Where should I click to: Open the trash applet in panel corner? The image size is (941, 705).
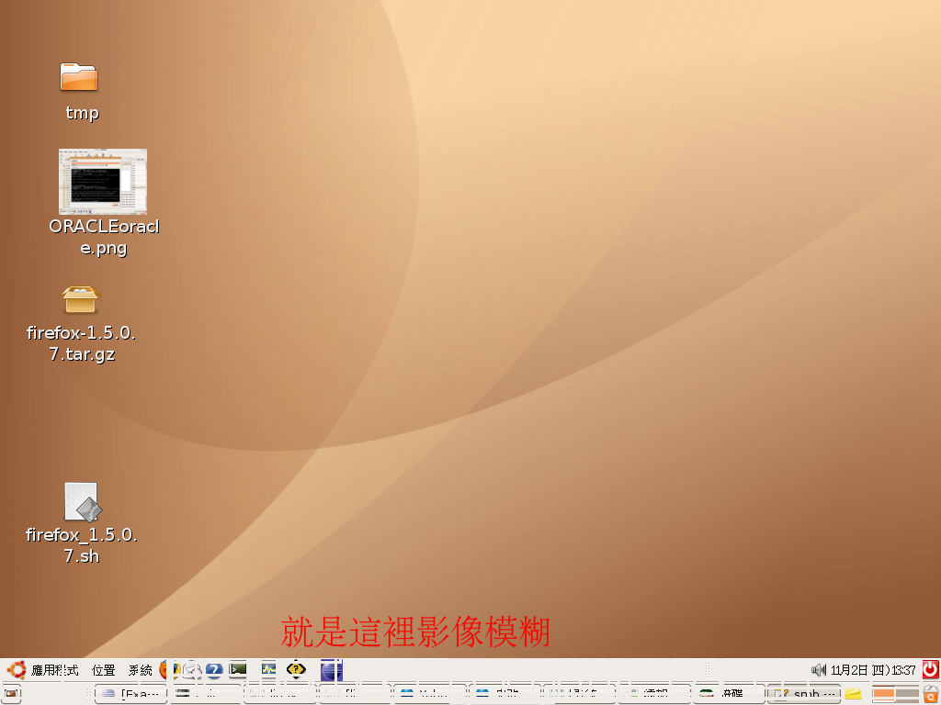pyautogui.click(x=931, y=694)
